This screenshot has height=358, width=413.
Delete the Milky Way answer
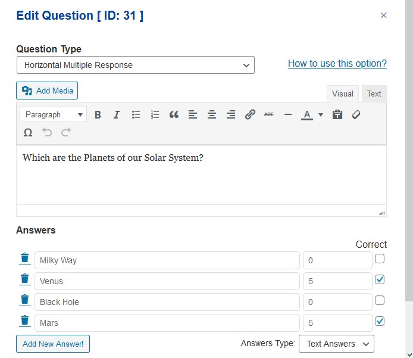click(25, 258)
